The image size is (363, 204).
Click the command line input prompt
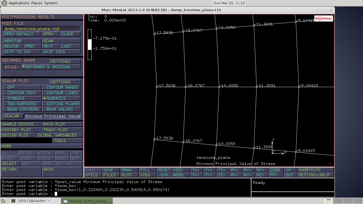(x=126, y=194)
